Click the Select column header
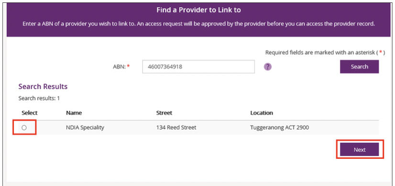 pyautogui.click(x=30, y=113)
